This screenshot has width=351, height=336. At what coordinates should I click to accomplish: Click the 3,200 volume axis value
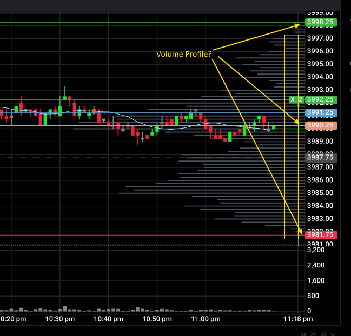[x=316, y=250]
